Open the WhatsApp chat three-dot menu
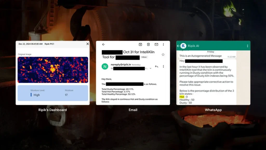Viewport: 266px width, 150px height. click(247, 46)
